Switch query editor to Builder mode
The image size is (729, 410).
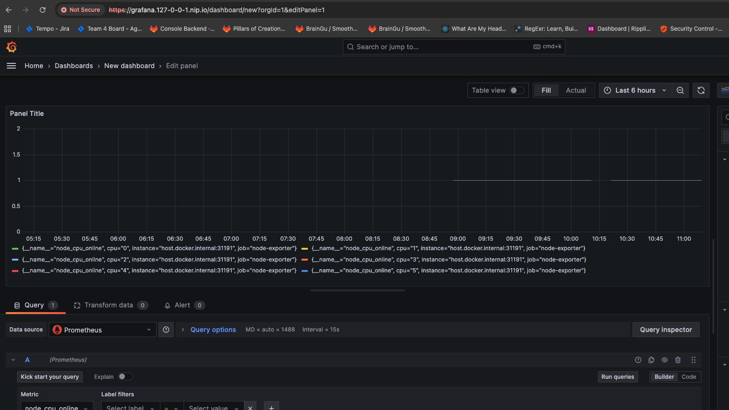(664, 377)
